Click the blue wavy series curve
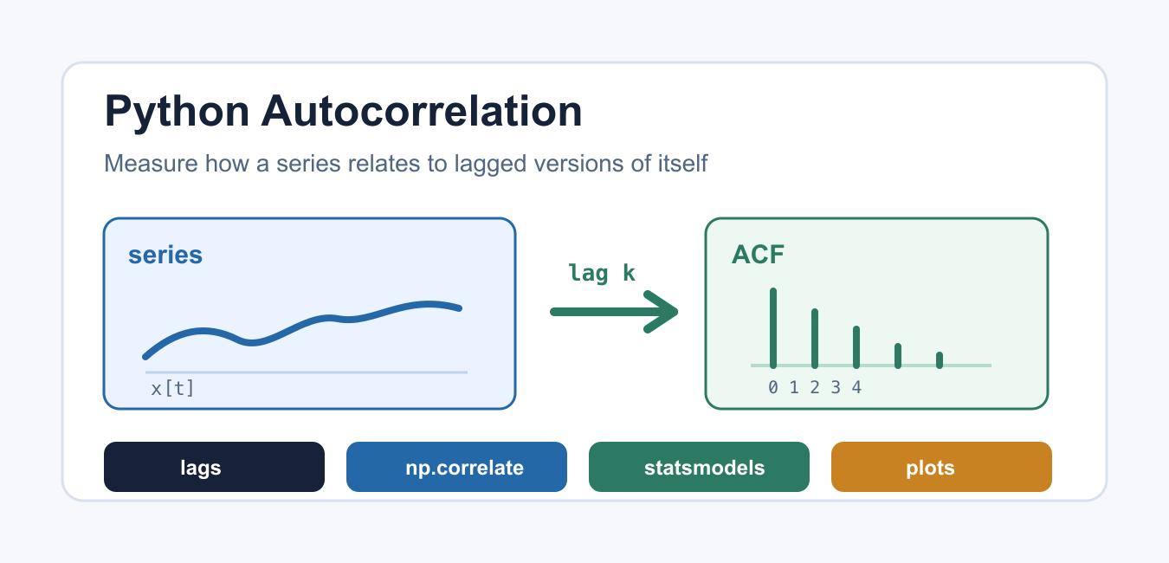The image size is (1169, 563). tap(303, 328)
